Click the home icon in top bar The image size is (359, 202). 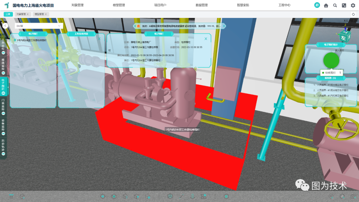click(x=326, y=5)
